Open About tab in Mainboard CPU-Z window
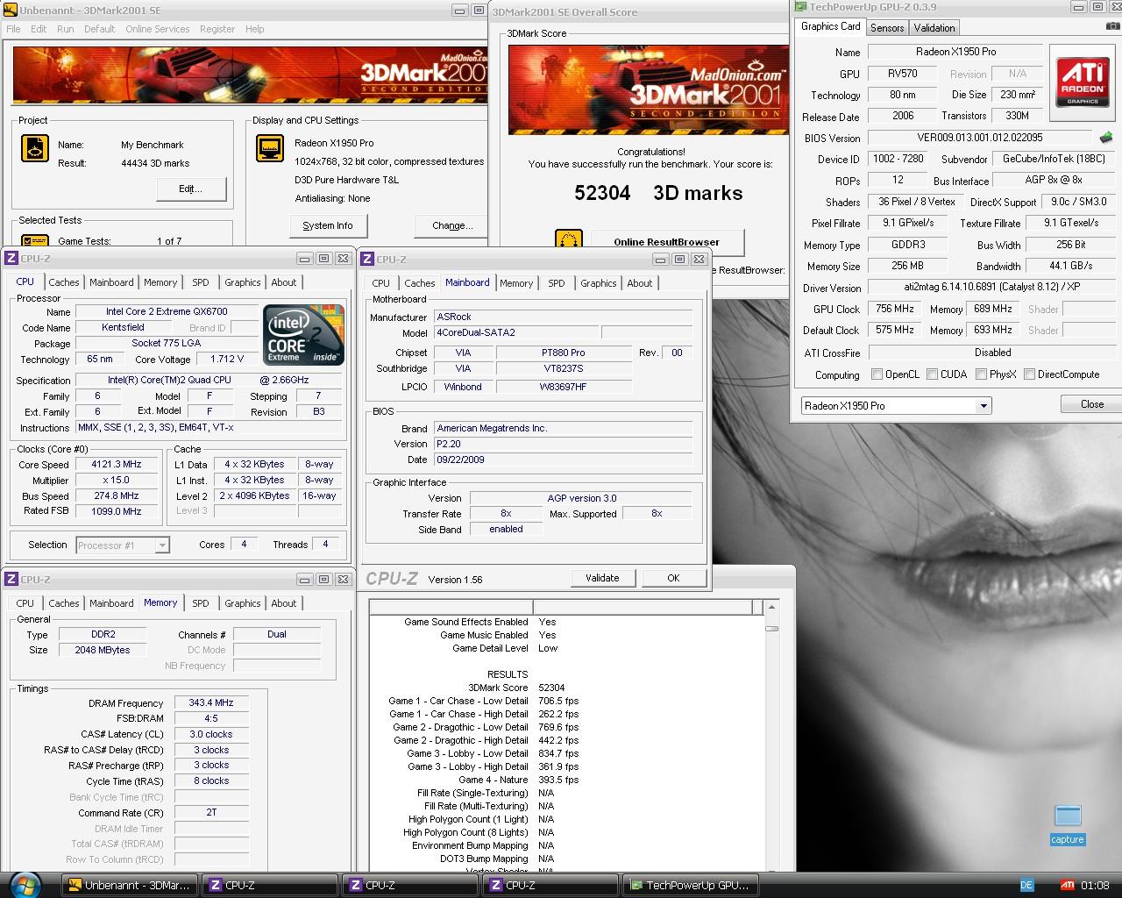 tap(640, 283)
